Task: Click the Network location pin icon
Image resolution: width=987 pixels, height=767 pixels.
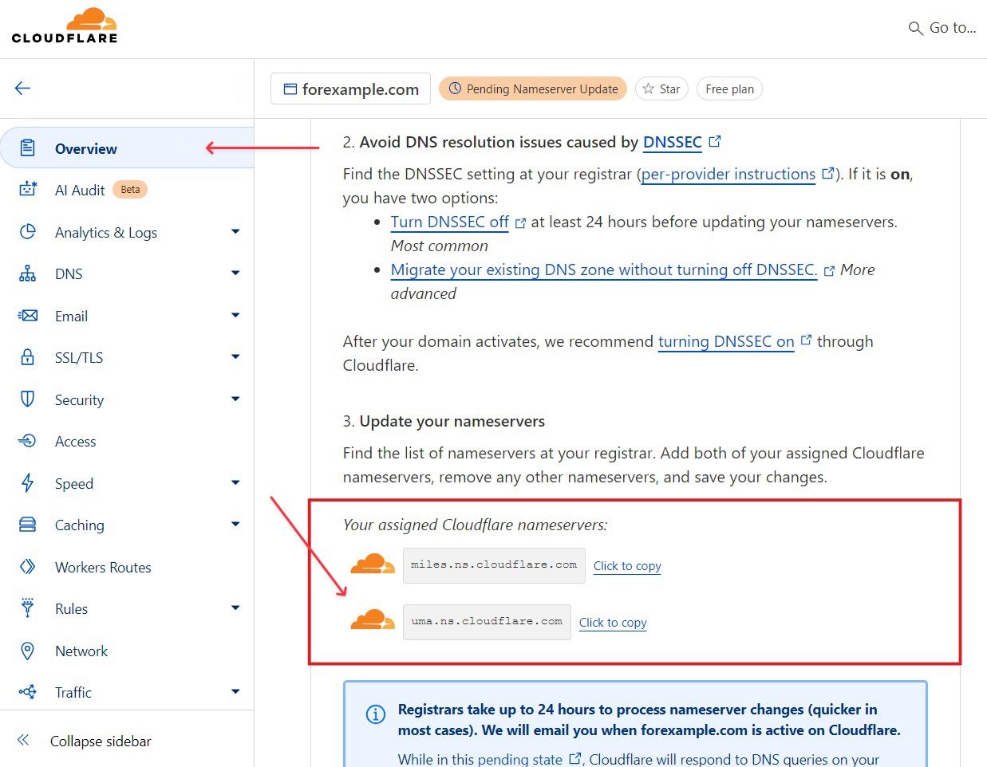Action: pyautogui.click(x=28, y=651)
